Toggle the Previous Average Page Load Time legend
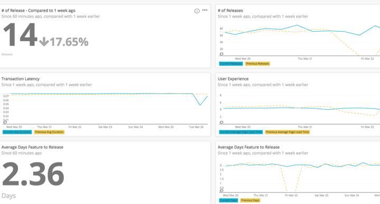This screenshot has height=204, width=380. point(287,132)
